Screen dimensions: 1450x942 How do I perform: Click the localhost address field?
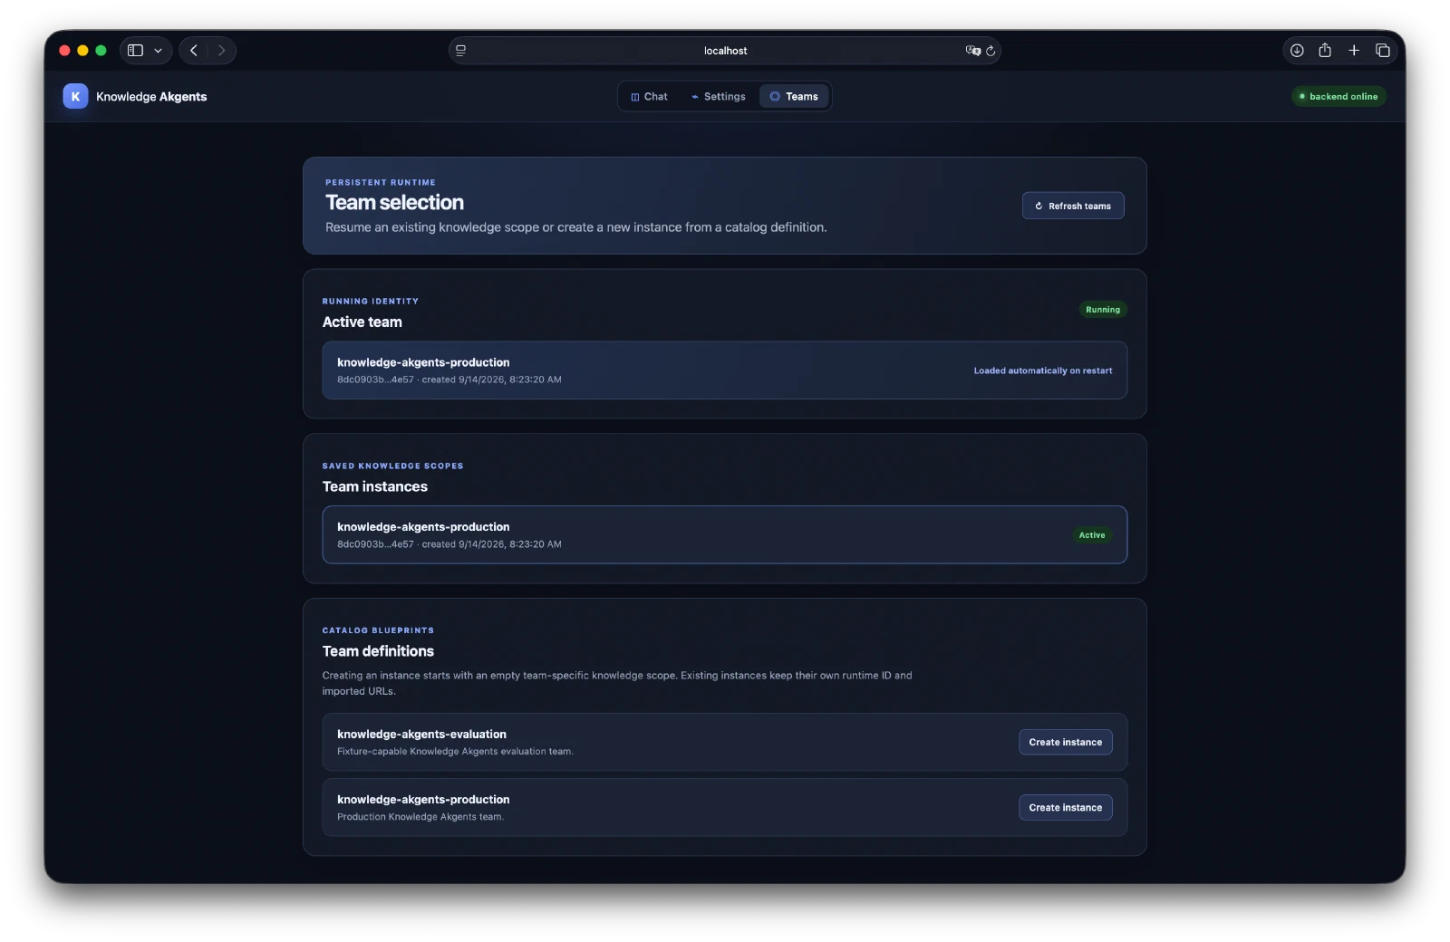[x=725, y=51]
